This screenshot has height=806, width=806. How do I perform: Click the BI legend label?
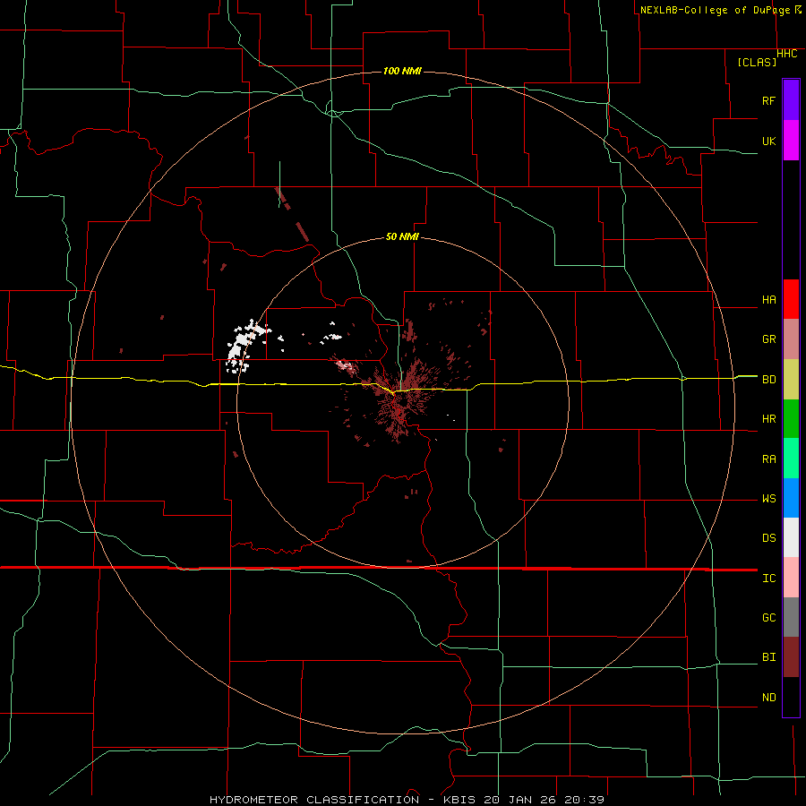point(768,657)
